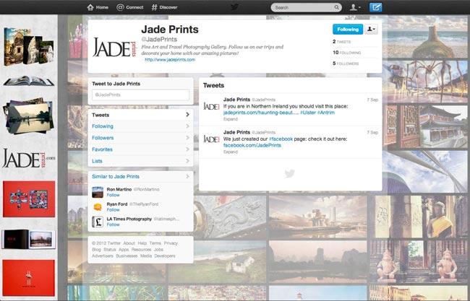The width and height of the screenshot is (470, 301).
Task: Click Ron Martino's avatar picture
Action: point(98,192)
